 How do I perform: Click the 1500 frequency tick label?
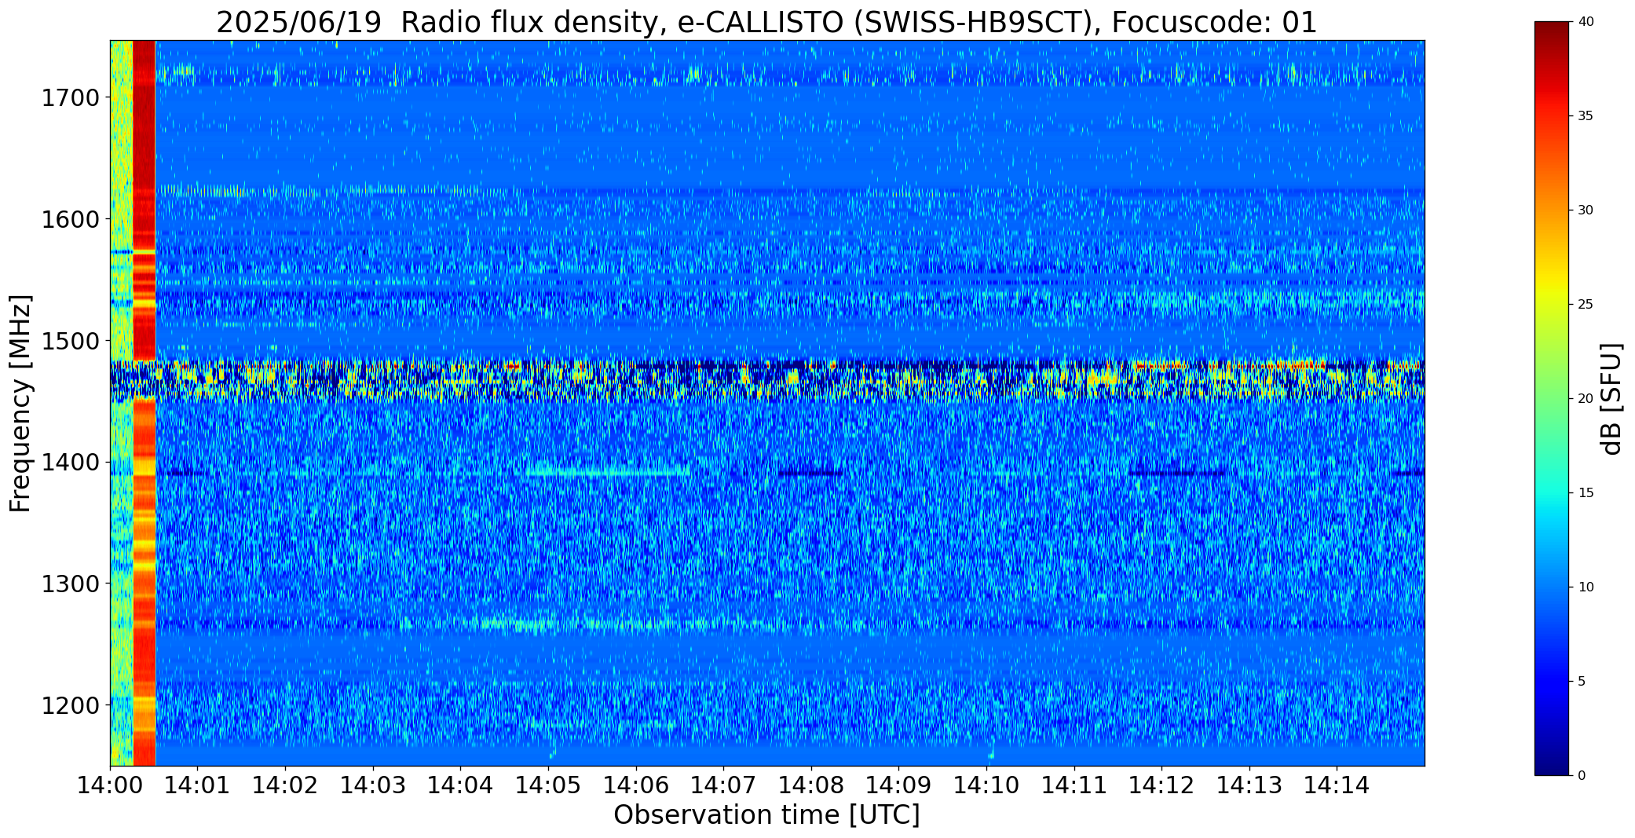coord(70,341)
